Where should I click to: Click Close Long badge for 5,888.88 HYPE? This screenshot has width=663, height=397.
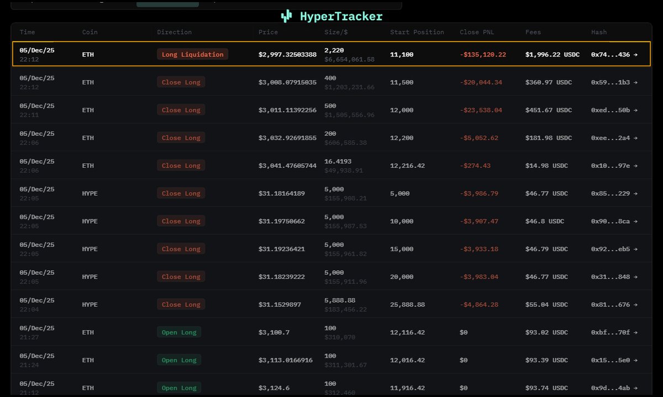(181, 305)
